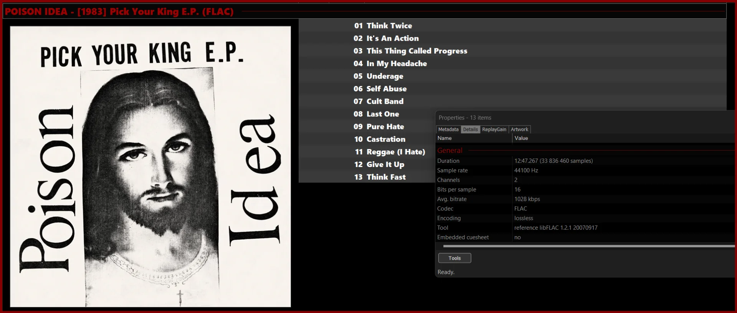Select the Avg. bitrate value 1028 kbps
The image size is (737, 313).
click(x=527, y=199)
